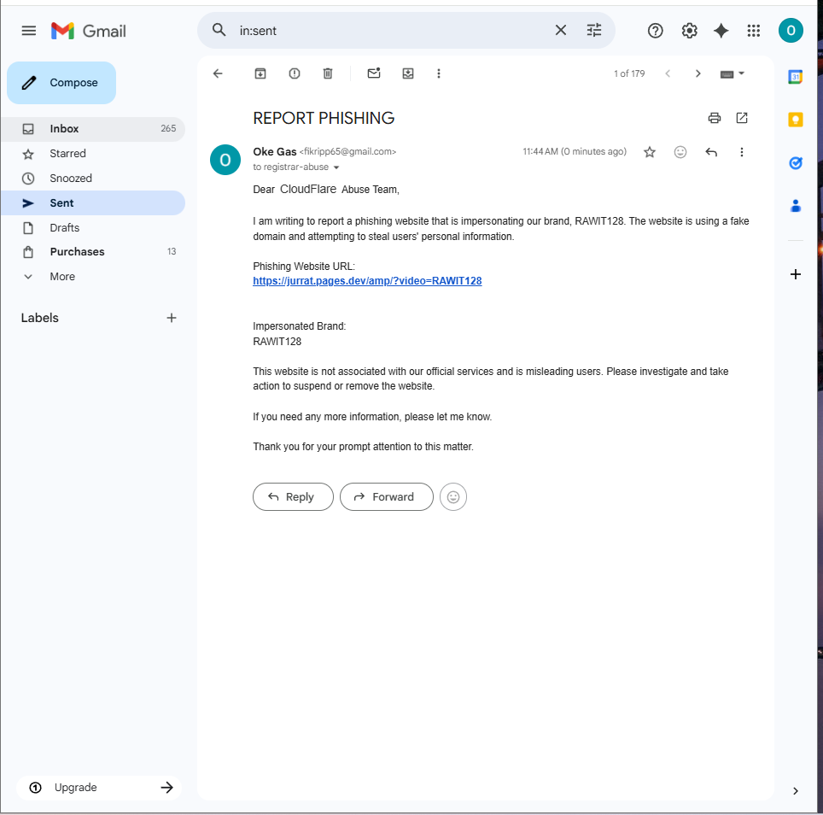Click the Upgrade storage button
Image resolution: width=823 pixels, height=815 pixels.
pyautogui.click(x=99, y=787)
